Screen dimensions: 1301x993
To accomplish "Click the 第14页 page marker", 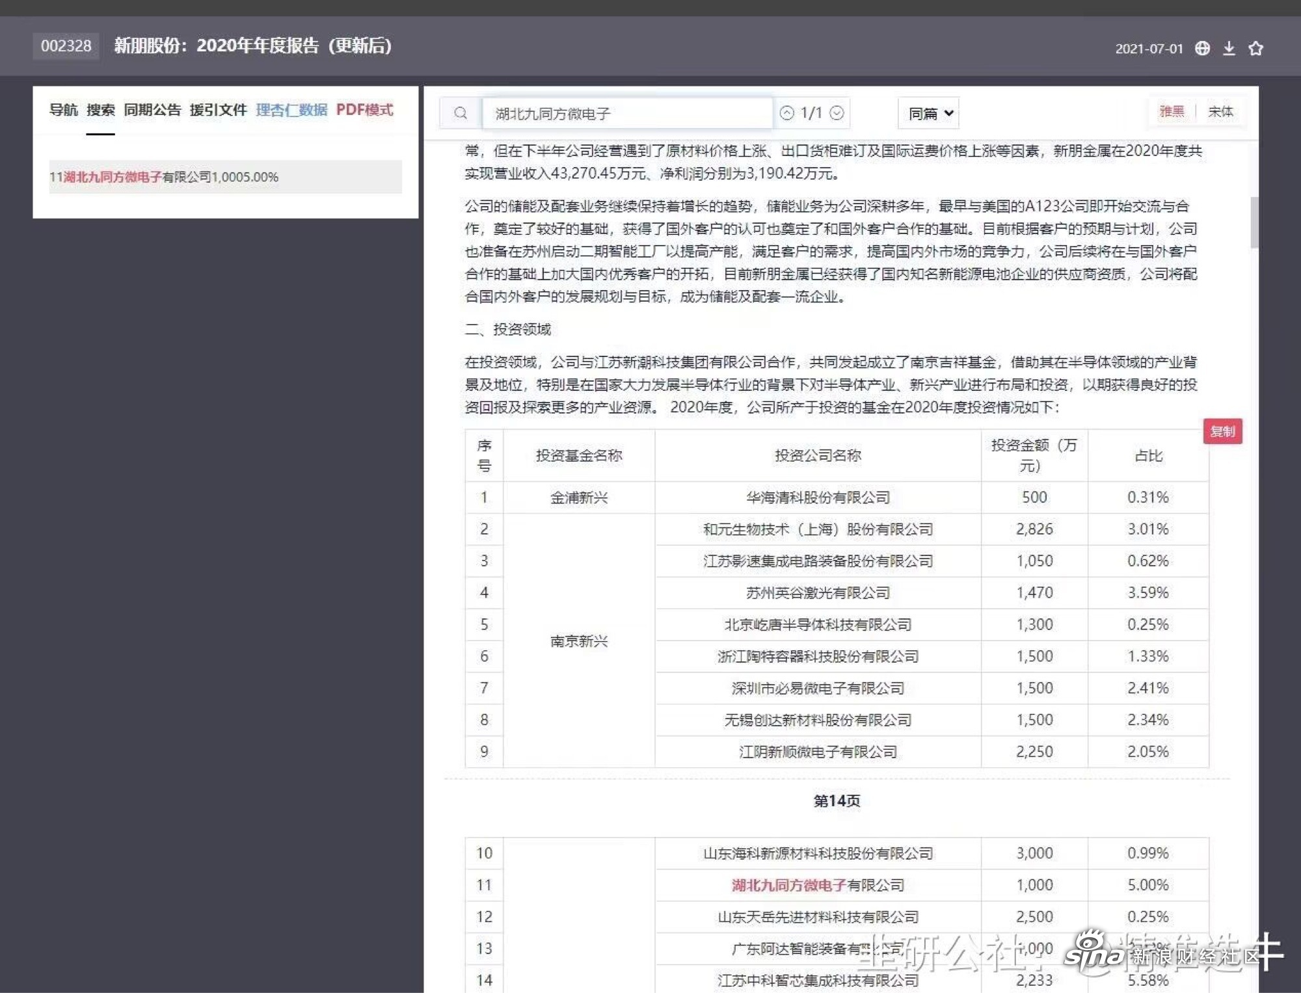I will [x=837, y=801].
